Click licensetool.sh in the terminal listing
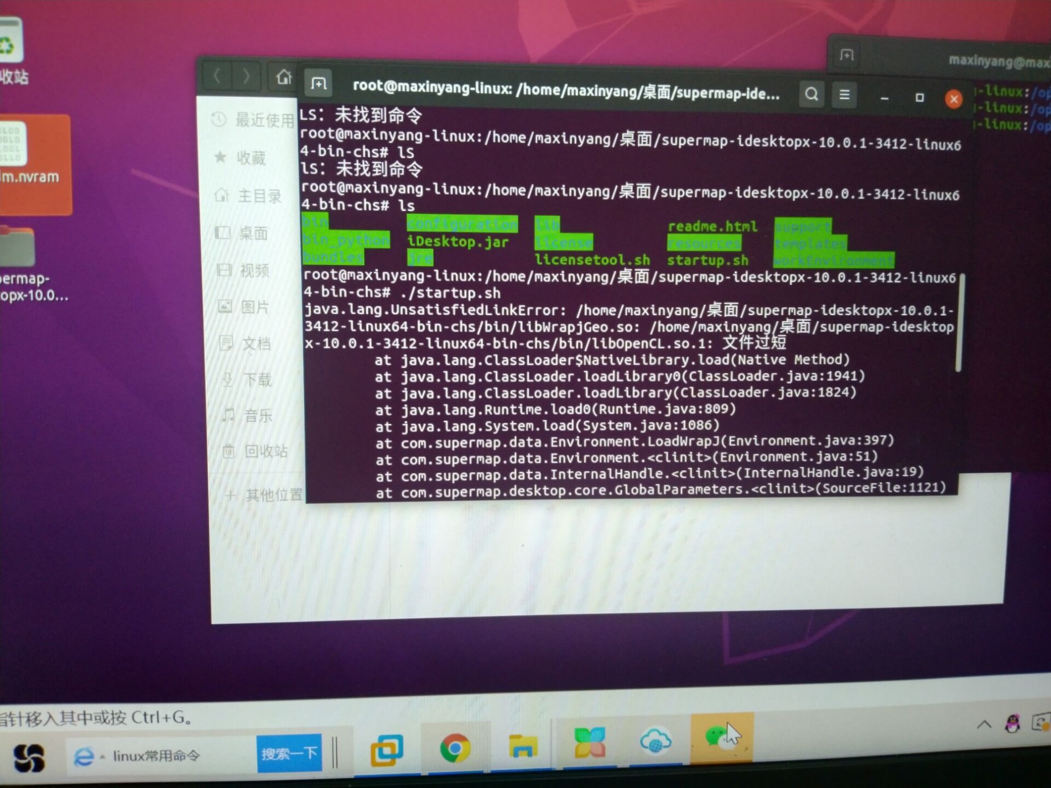This screenshot has width=1051, height=788. [x=592, y=259]
